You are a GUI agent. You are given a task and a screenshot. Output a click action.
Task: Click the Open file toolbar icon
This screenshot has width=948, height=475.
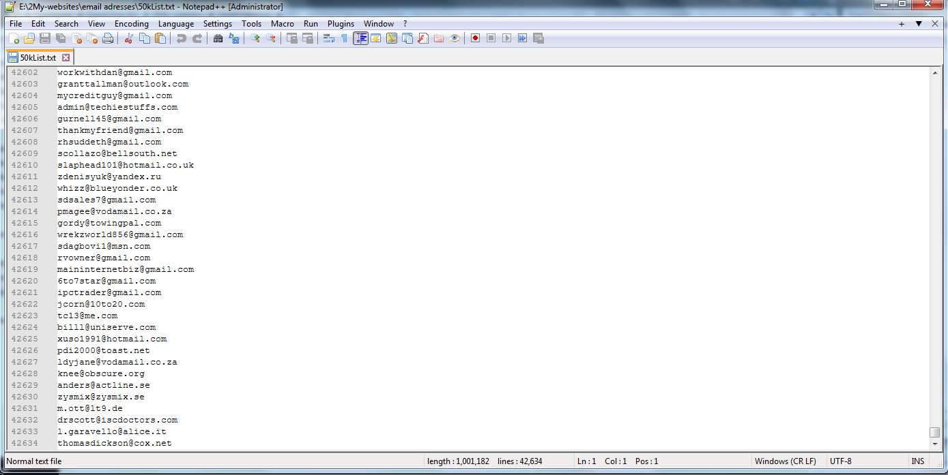click(29, 38)
